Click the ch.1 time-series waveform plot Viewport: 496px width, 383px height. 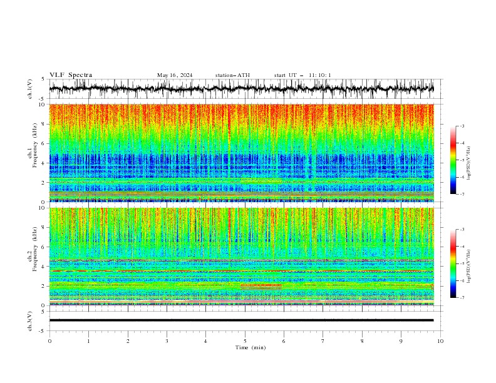[x=241, y=89]
